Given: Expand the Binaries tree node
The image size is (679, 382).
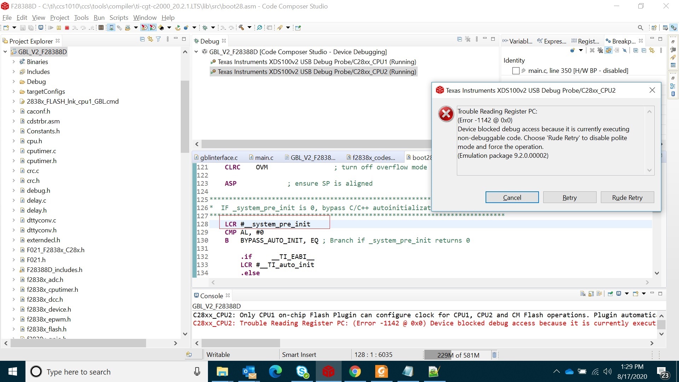Looking at the screenshot, I should click(13, 62).
